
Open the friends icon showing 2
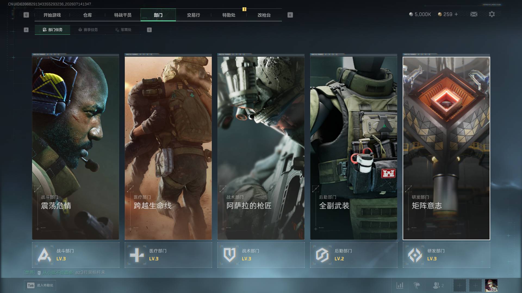click(438, 285)
